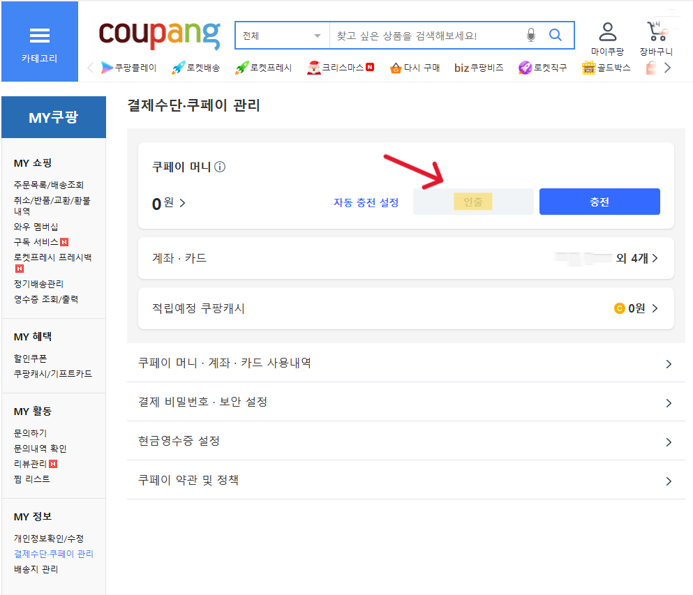Start voice search with the microphone icon
693x595 pixels.
pos(530,34)
